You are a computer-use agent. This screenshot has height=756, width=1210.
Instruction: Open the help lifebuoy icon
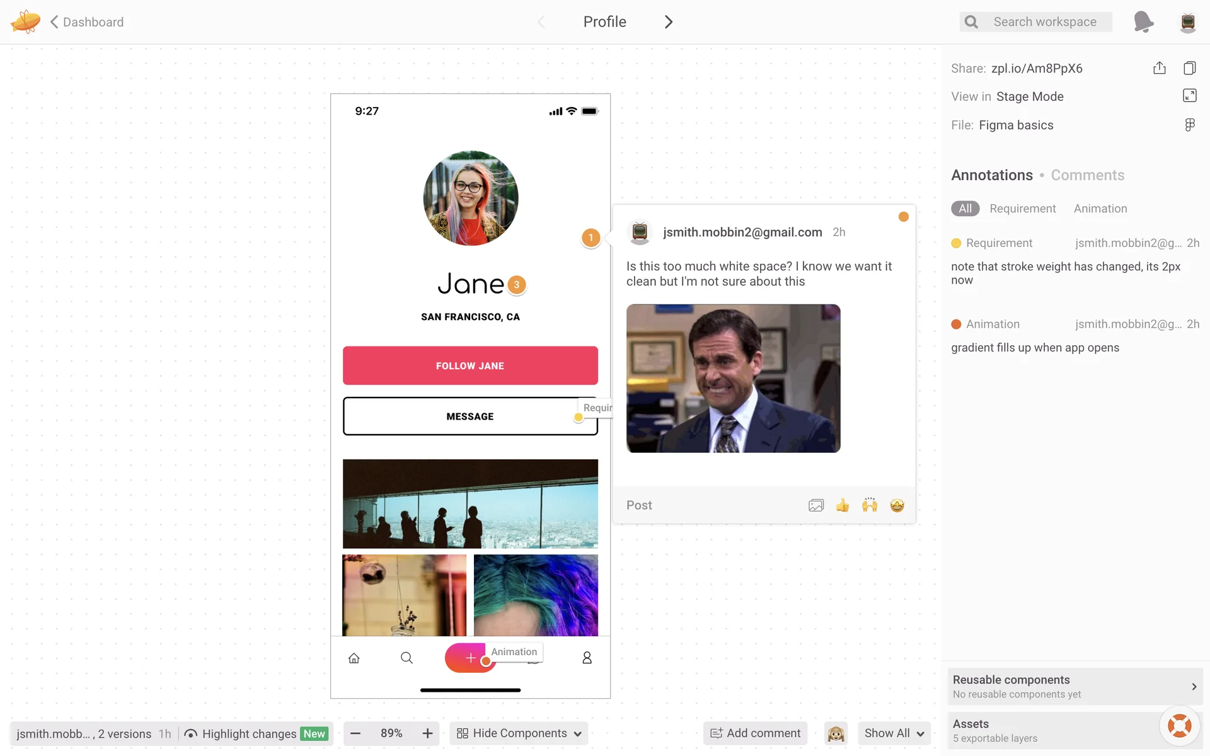coord(1179,726)
